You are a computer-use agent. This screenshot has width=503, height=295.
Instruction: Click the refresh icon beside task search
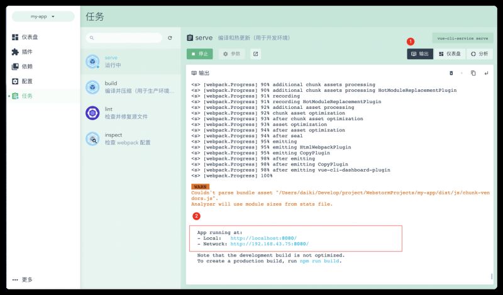pos(170,38)
